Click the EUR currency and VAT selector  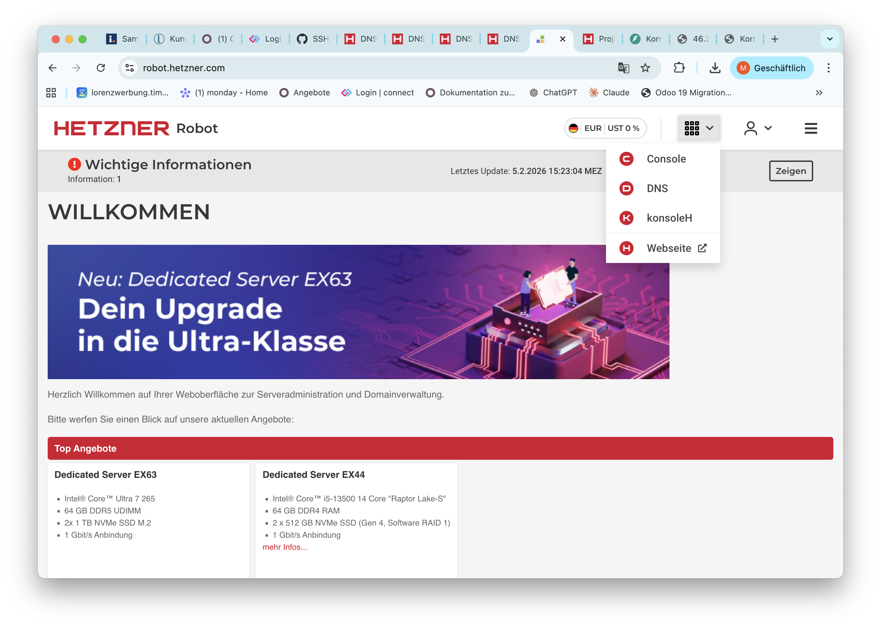point(605,128)
